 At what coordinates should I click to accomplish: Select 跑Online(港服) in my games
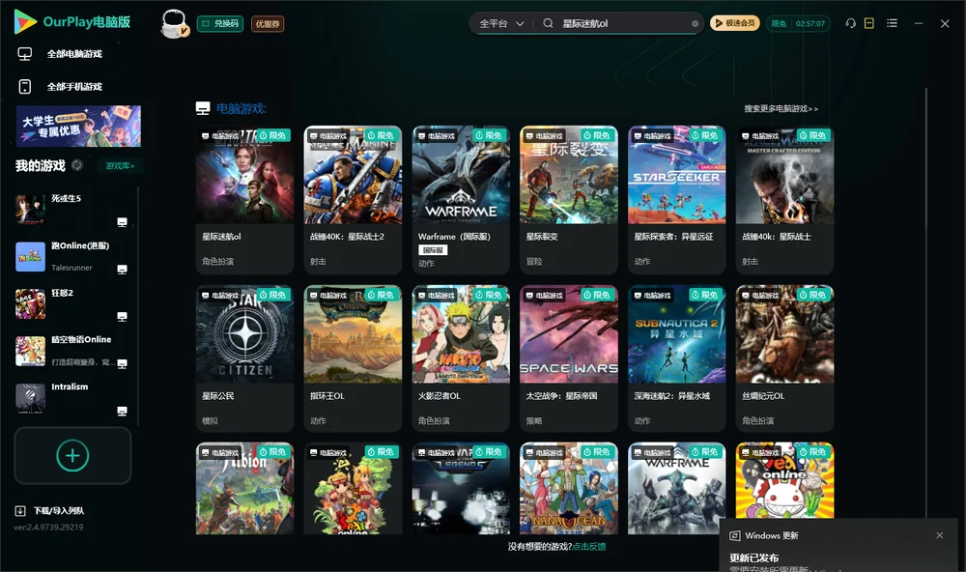tap(72, 256)
